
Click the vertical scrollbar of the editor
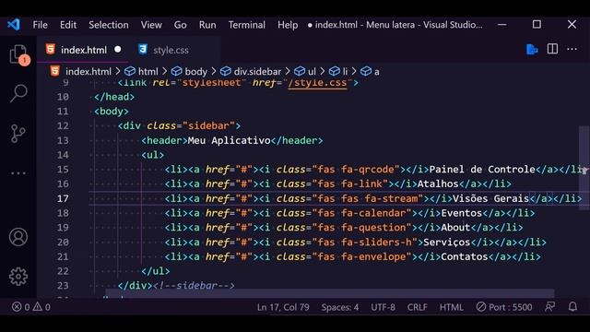584,168
